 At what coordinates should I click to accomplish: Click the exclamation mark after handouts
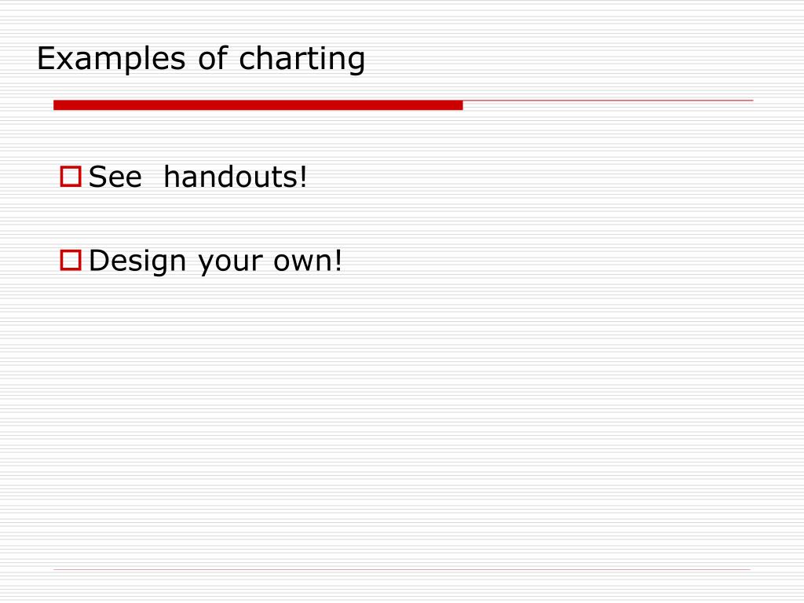[304, 177]
